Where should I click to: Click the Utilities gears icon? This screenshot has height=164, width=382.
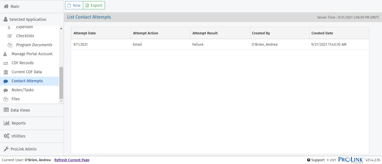click(5, 136)
